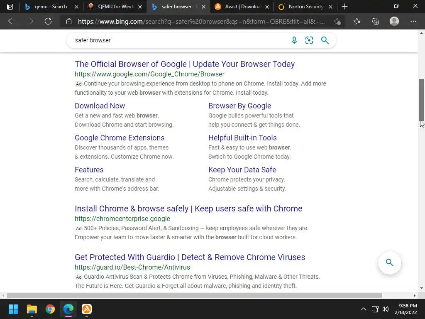The image size is (425, 319).
Task: Open Get Protected With Guardio result
Action: (190, 257)
